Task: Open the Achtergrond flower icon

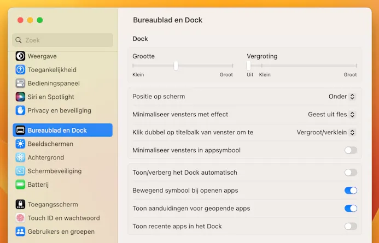Action: 20,157
